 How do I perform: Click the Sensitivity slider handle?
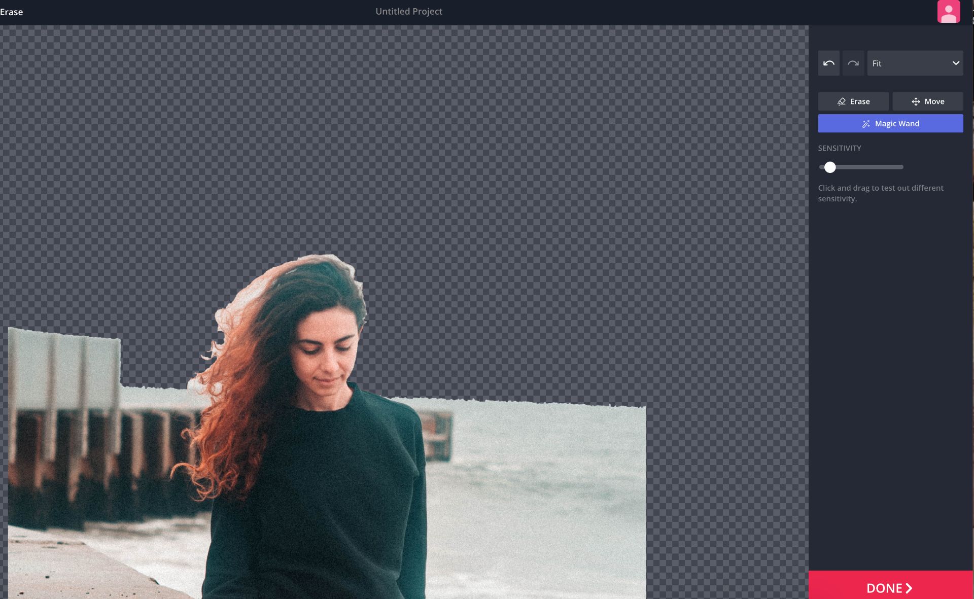click(830, 167)
